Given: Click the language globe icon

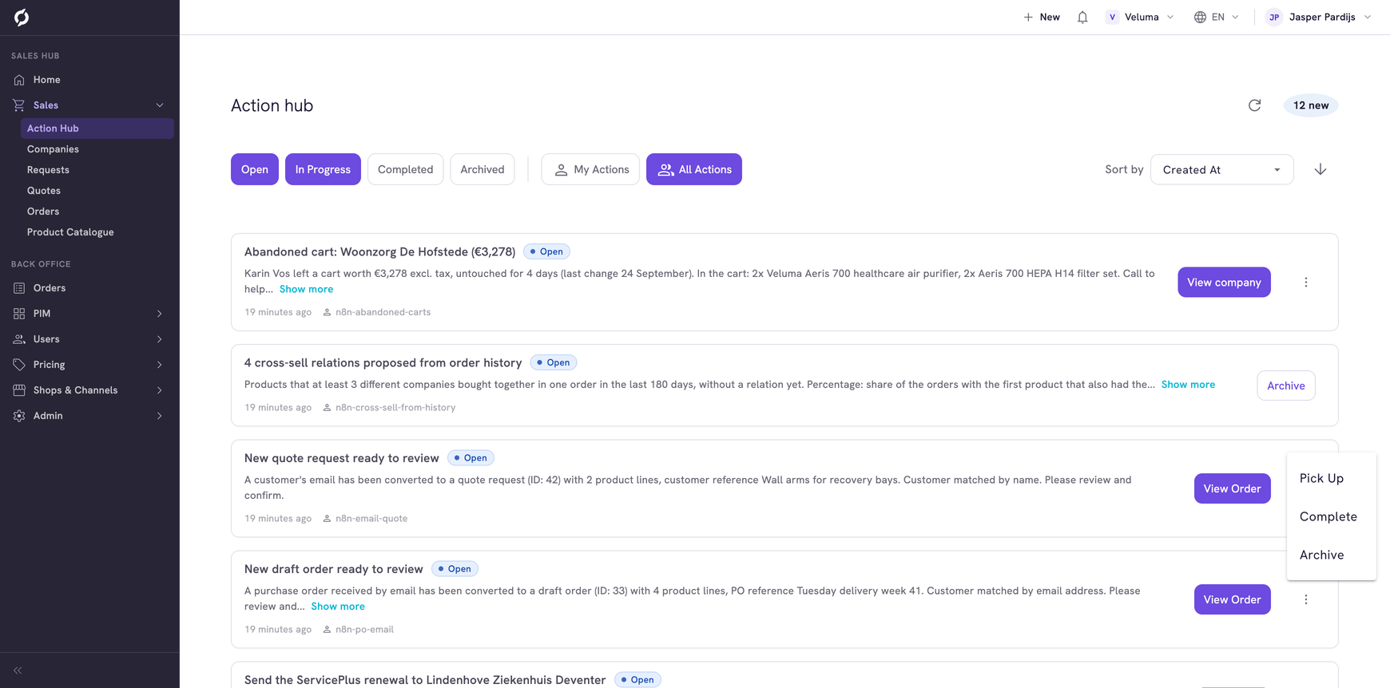Looking at the screenshot, I should pos(1200,17).
